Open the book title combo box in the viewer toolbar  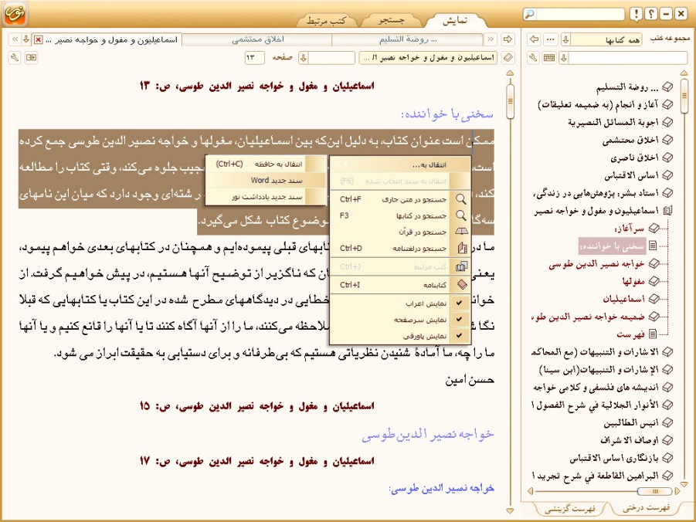pos(428,58)
